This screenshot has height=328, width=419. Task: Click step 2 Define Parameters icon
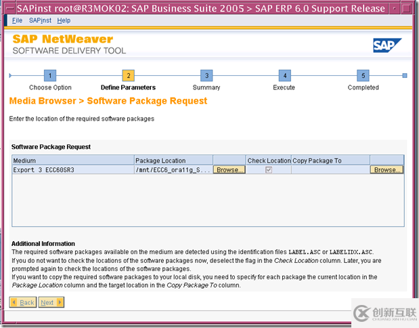click(x=128, y=75)
